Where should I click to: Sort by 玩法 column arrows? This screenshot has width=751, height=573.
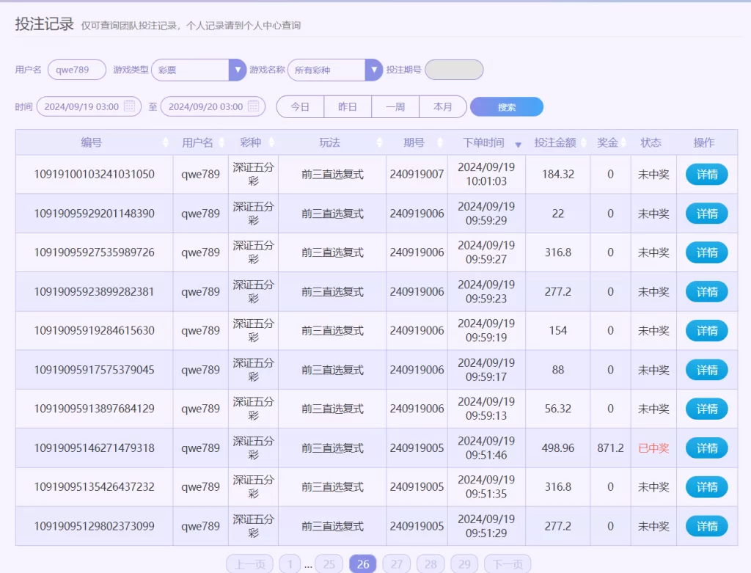click(379, 142)
